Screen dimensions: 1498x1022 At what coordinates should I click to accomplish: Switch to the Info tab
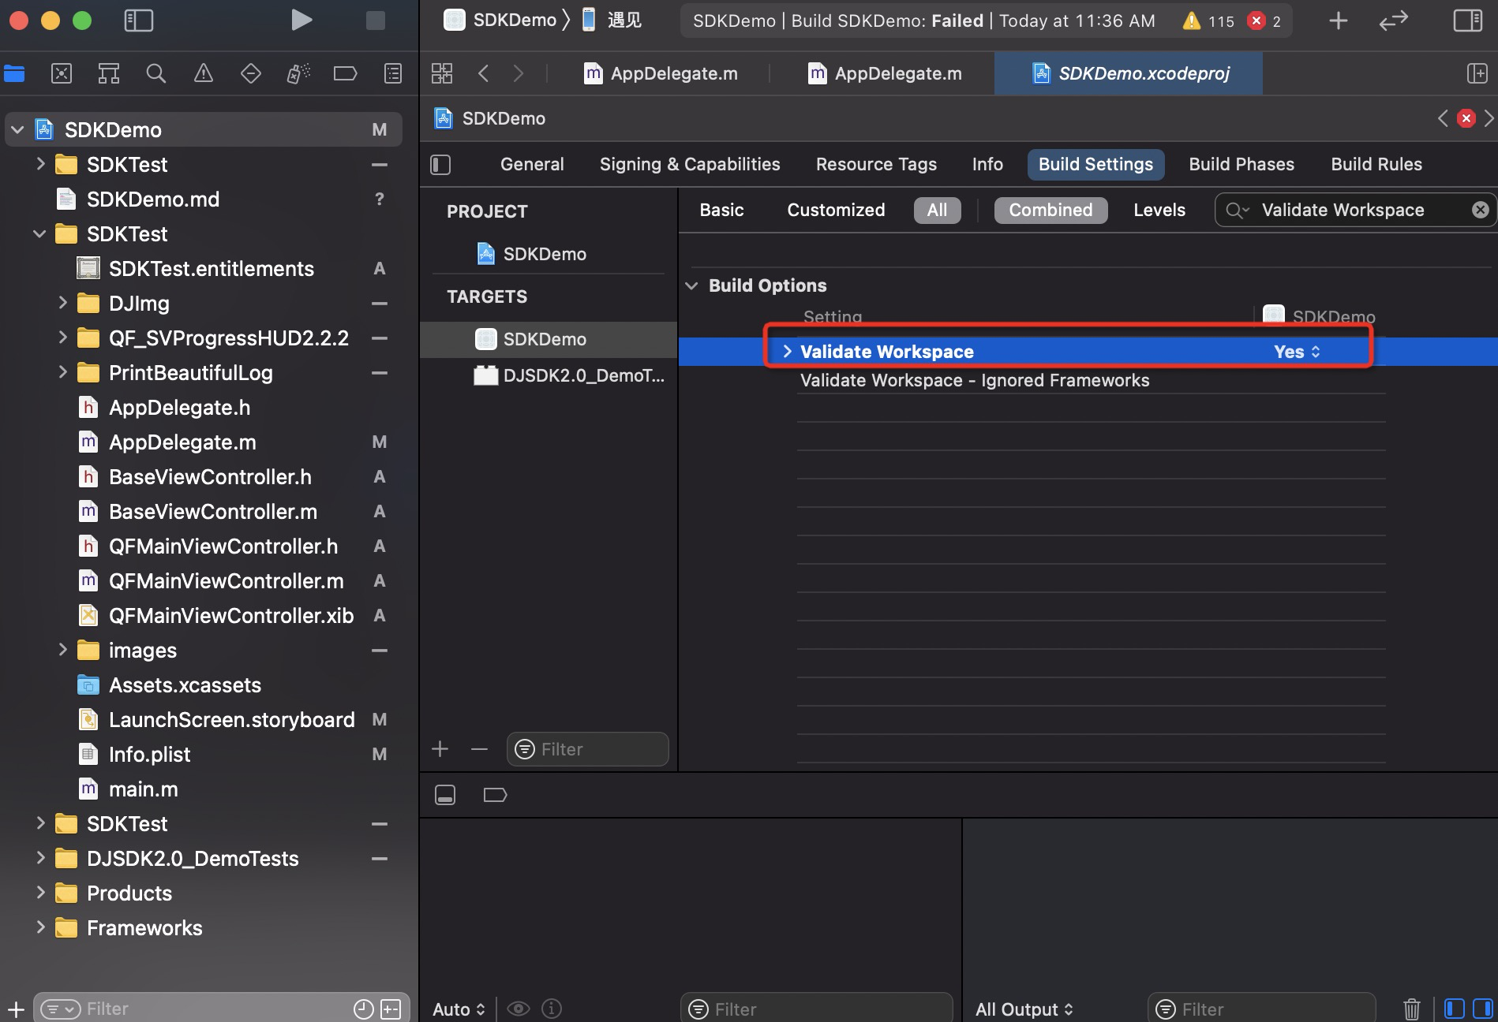pyautogui.click(x=987, y=164)
